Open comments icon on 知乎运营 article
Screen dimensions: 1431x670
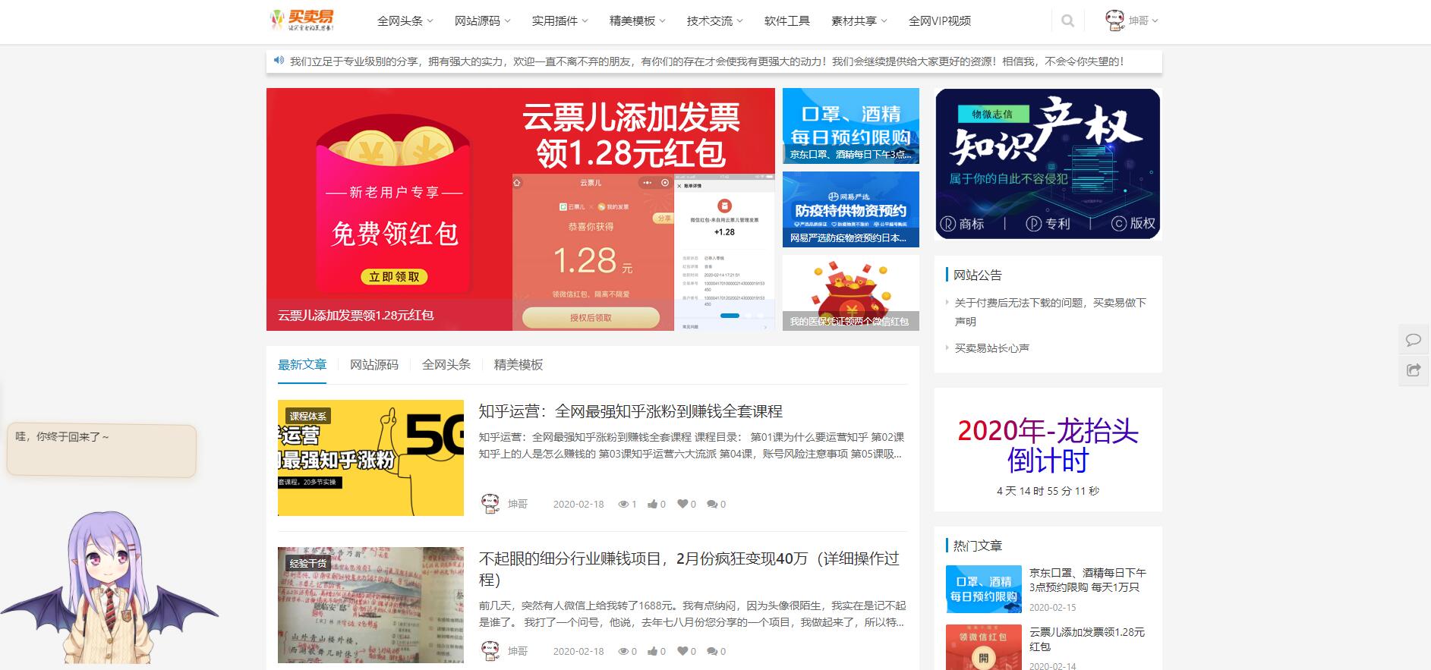[711, 504]
